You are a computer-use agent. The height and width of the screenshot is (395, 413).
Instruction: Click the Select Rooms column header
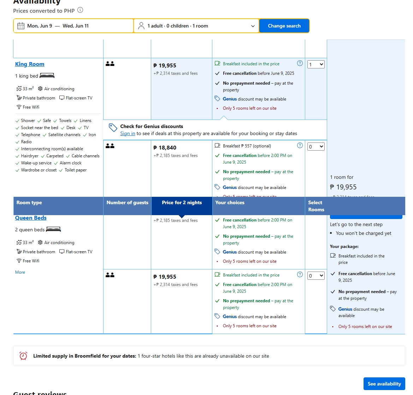(x=316, y=206)
